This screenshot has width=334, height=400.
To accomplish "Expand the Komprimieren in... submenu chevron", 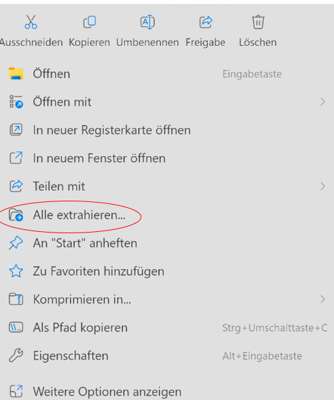I will tap(323, 299).
